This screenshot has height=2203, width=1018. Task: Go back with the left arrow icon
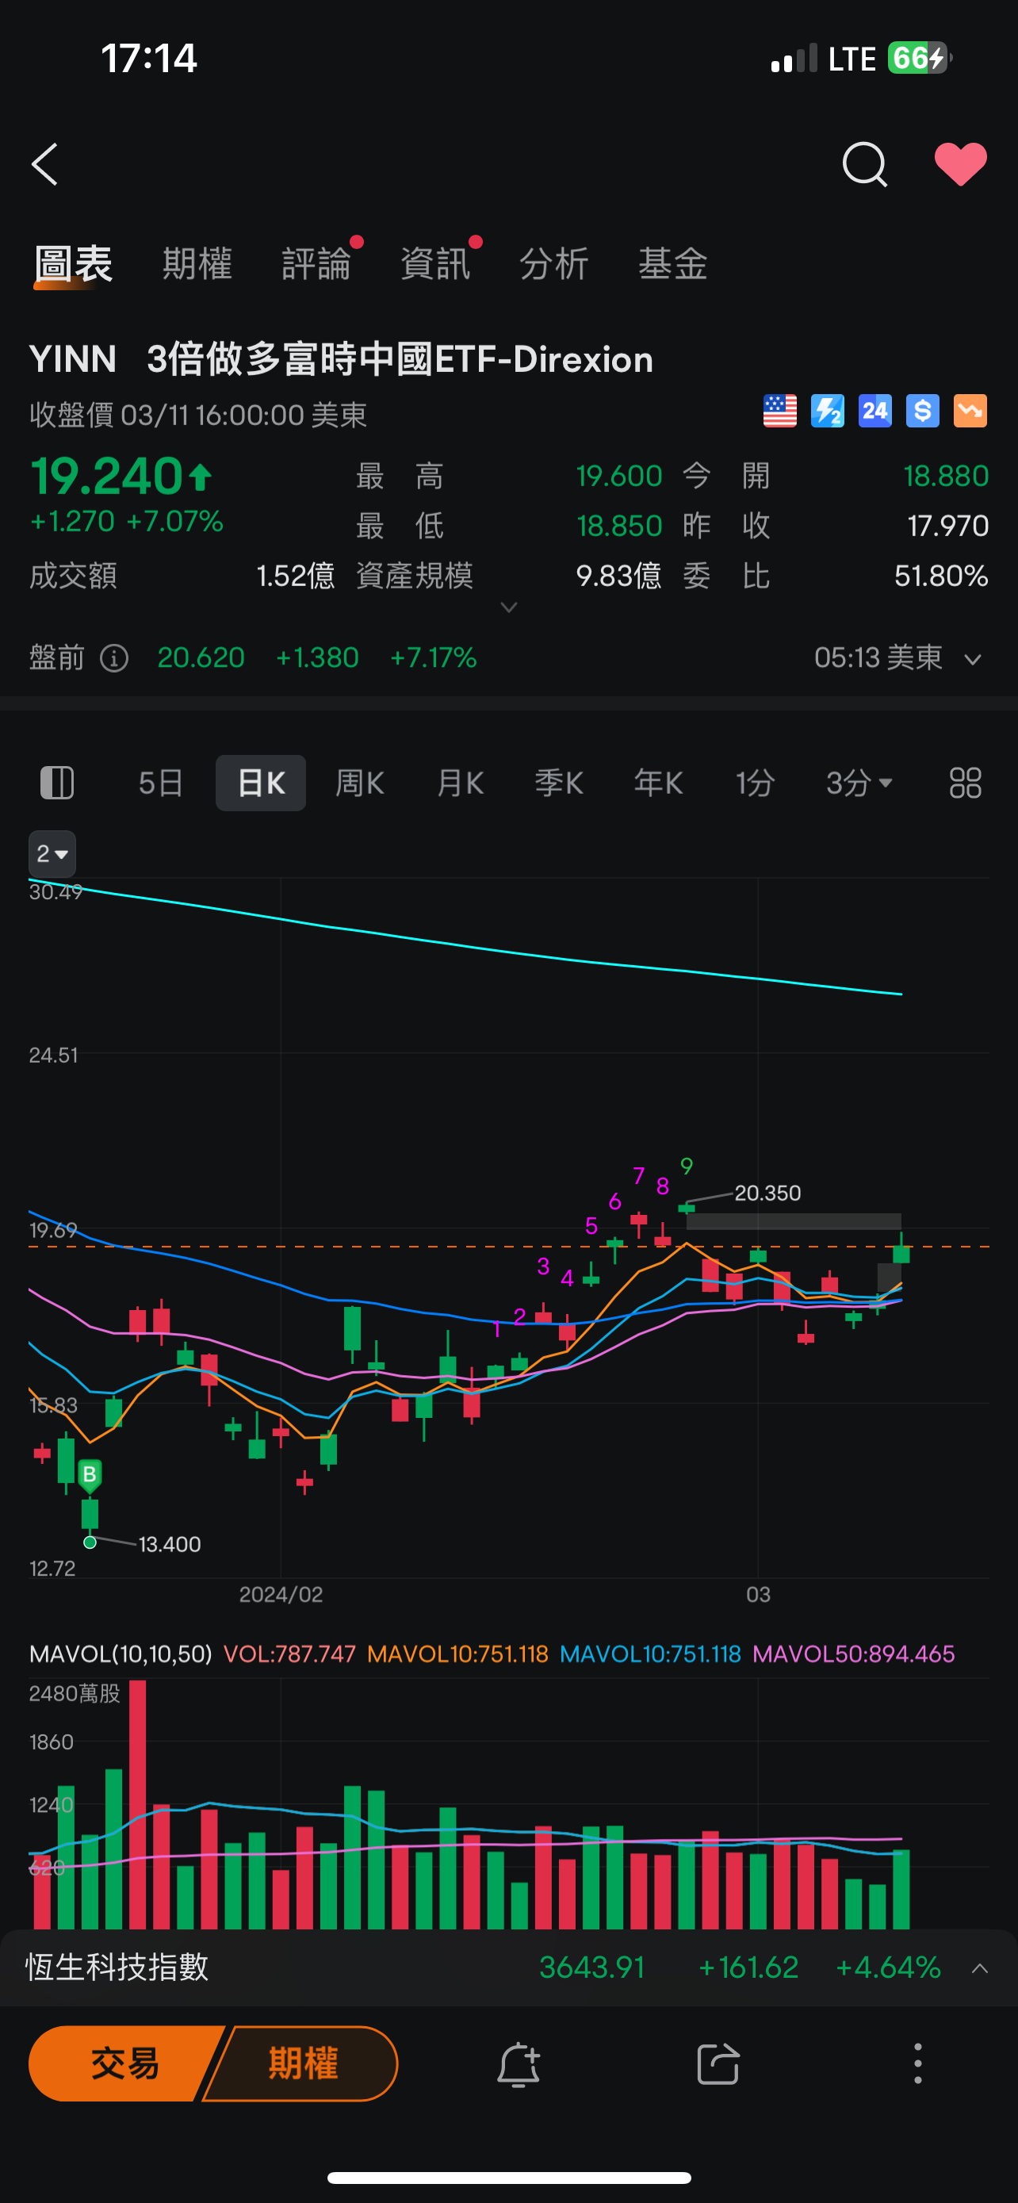point(44,164)
